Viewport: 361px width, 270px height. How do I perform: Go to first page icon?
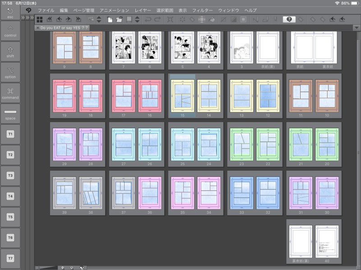pyautogui.click(x=50, y=19)
